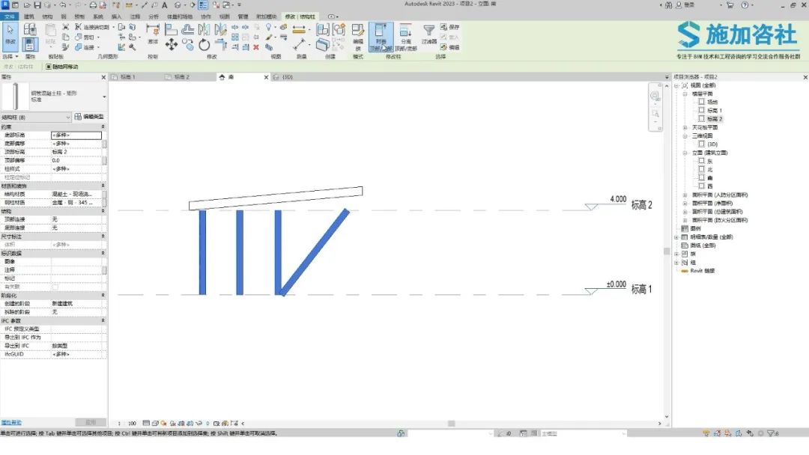Activate Attach Top/Base column tool

381,37
